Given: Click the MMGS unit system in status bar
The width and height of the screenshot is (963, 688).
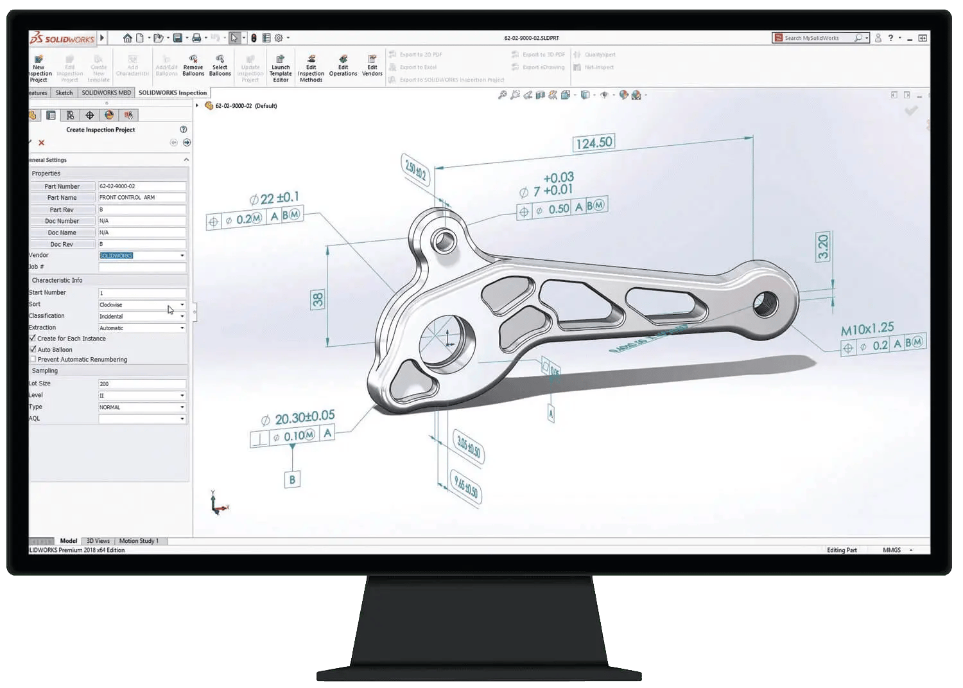Looking at the screenshot, I should [x=891, y=550].
